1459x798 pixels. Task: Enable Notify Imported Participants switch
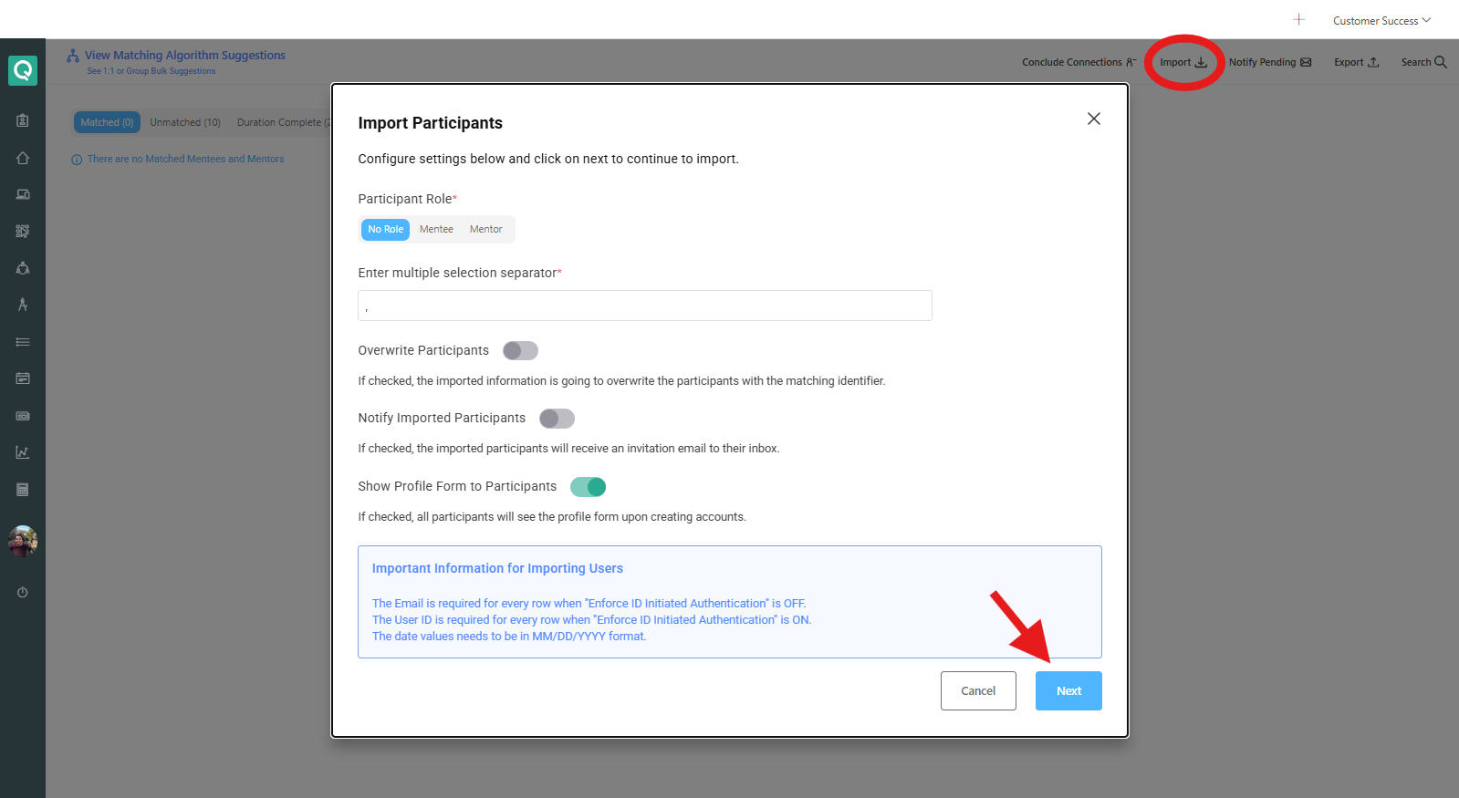coord(557,419)
